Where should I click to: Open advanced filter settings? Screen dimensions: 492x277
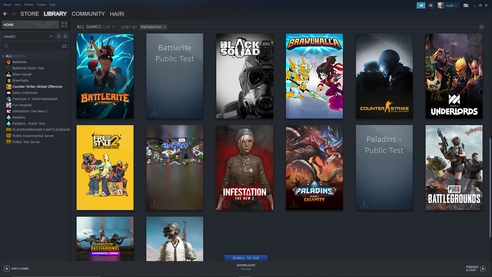pos(64,46)
